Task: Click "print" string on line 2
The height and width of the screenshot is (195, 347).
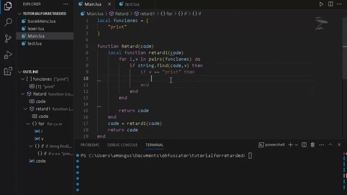Action: click(x=117, y=27)
